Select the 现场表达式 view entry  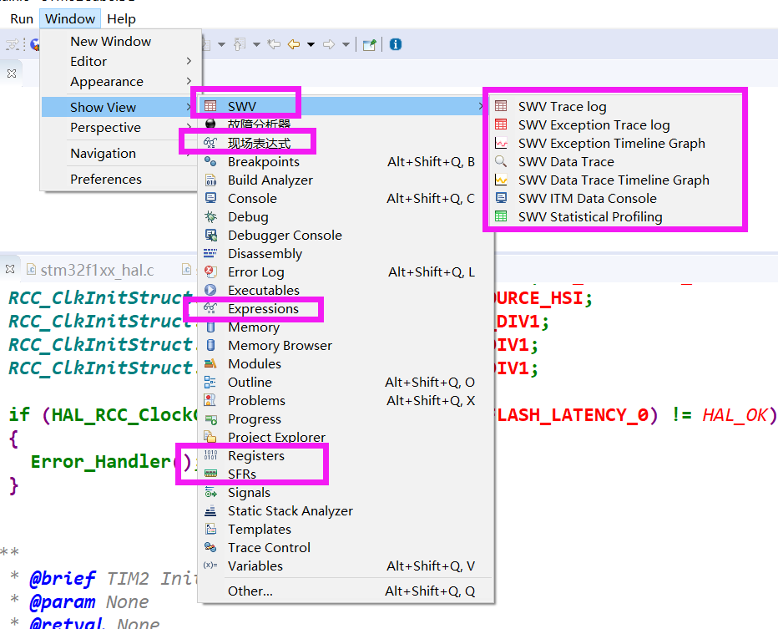pyautogui.click(x=259, y=143)
